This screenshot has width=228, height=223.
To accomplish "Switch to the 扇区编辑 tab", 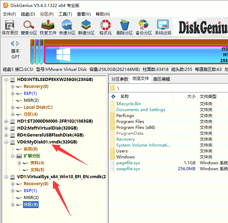I will click(x=162, y=79).
